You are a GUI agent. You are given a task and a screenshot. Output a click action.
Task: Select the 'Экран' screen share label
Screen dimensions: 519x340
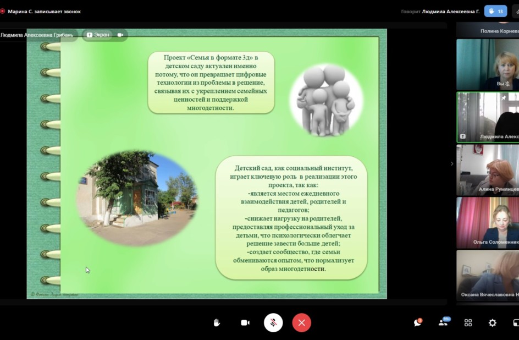98,35
